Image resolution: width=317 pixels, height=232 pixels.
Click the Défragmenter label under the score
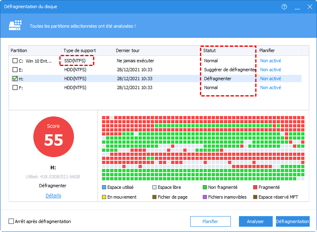[x=52, y=186]
